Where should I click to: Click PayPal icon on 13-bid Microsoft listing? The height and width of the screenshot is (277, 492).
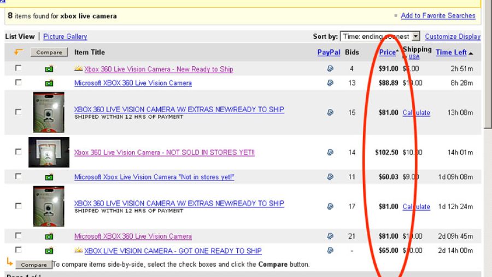330,83
